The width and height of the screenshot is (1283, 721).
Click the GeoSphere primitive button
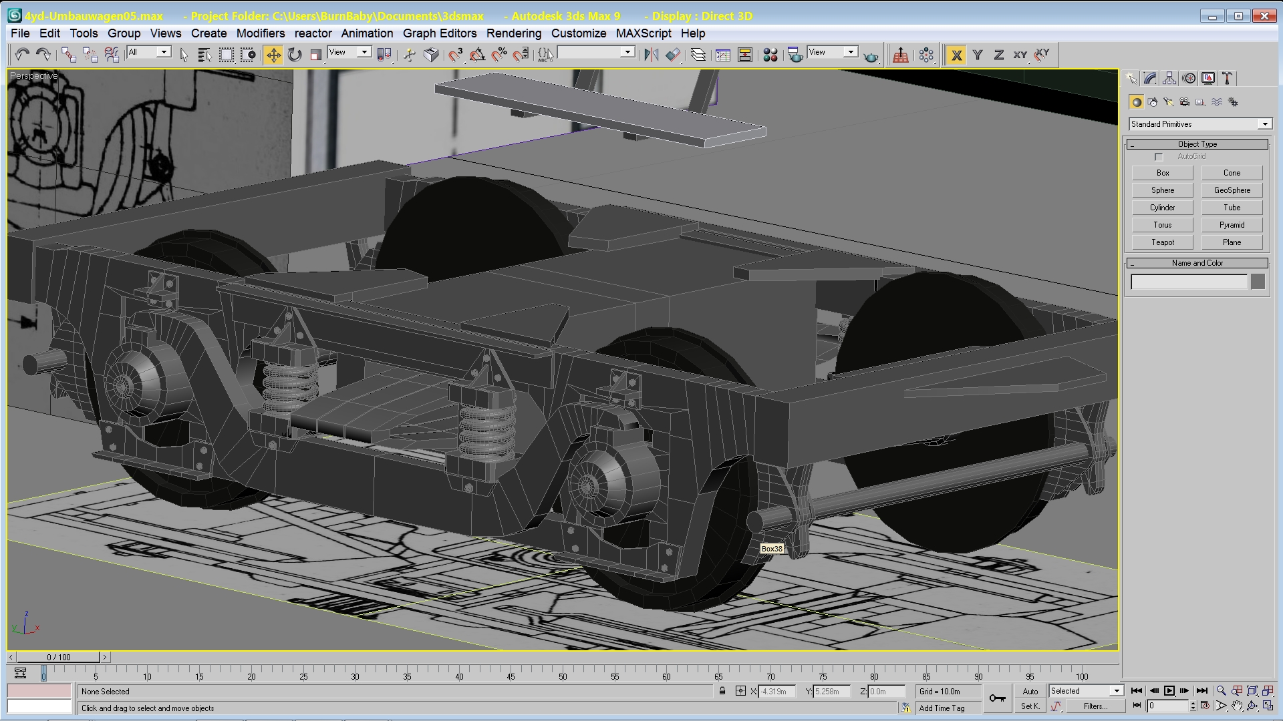(x=1232, y=190)
